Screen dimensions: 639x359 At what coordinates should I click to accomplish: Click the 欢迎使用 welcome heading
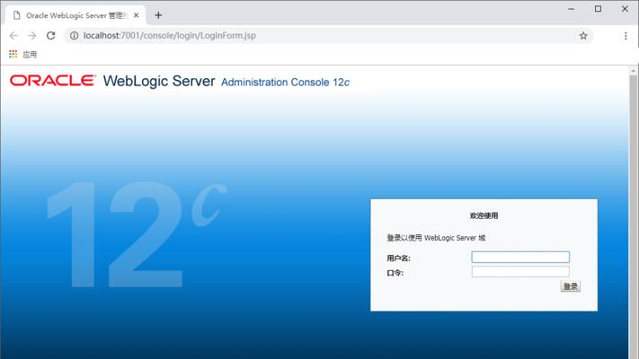click(484, 215)
